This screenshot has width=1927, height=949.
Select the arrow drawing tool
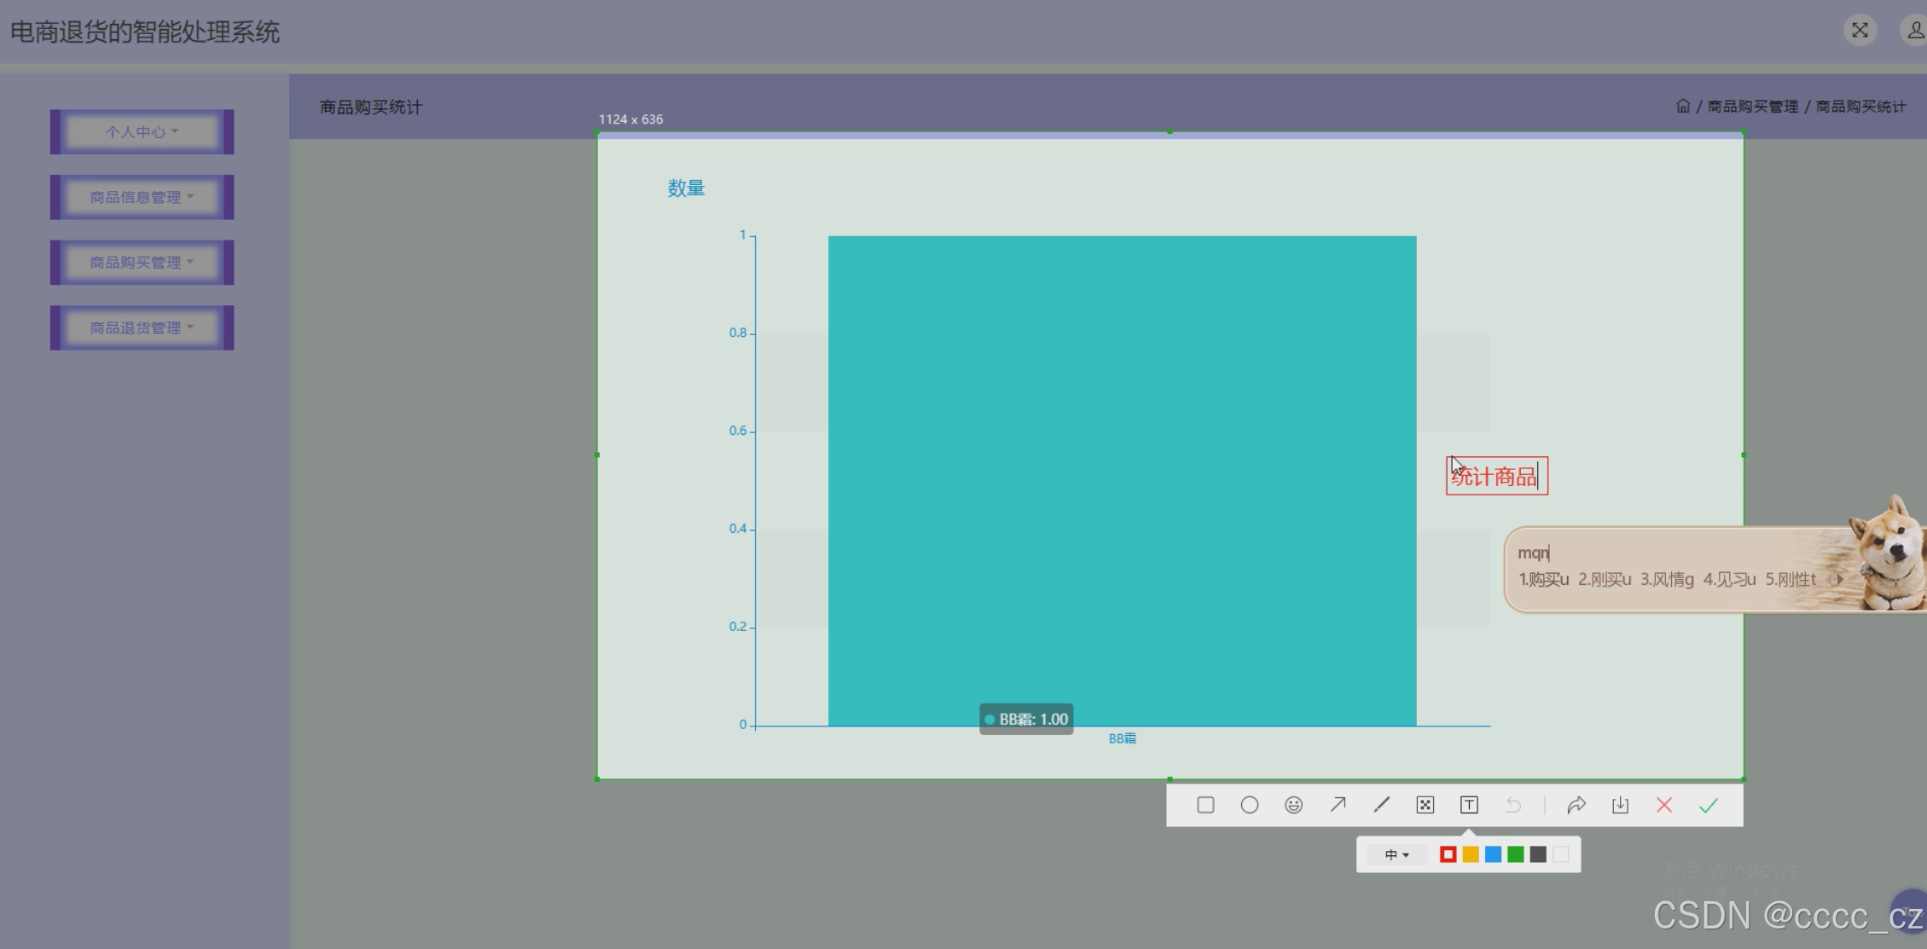[1338, 805]
